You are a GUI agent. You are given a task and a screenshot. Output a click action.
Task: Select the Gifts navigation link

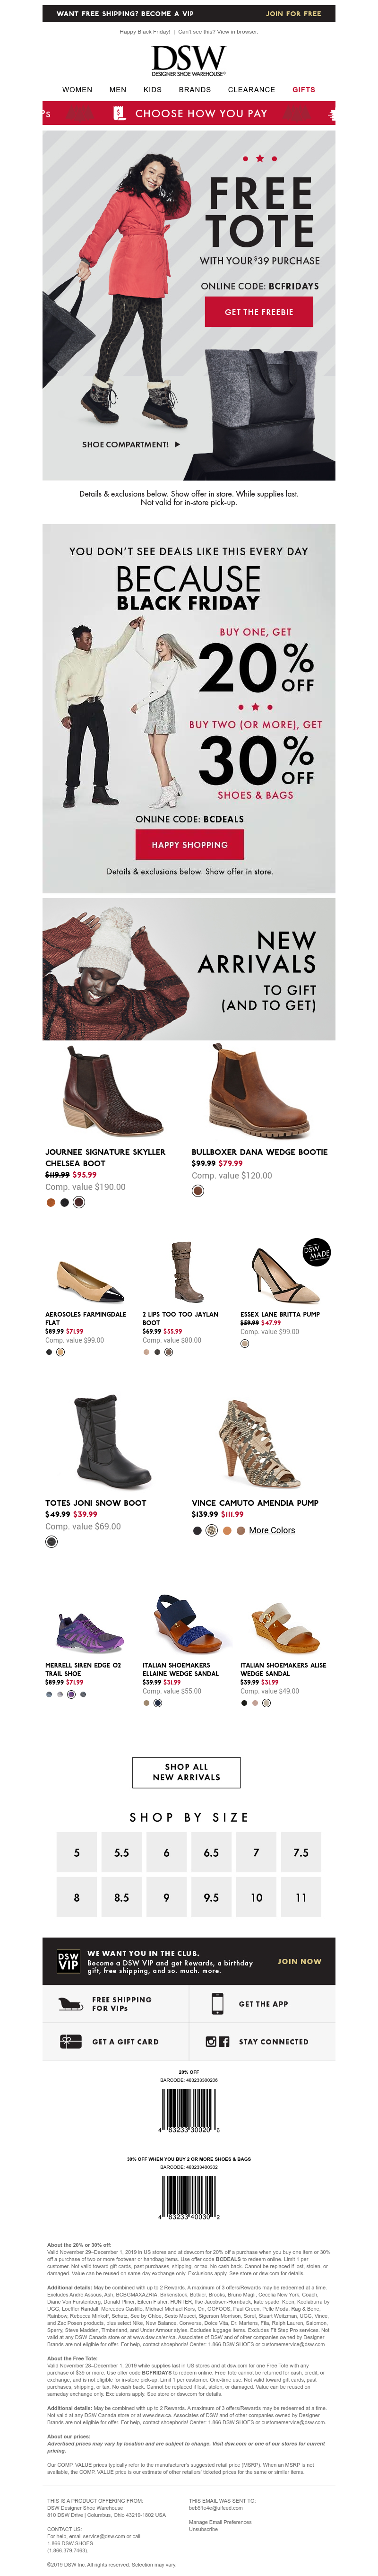pyautogui.click(x=304, y=90)
